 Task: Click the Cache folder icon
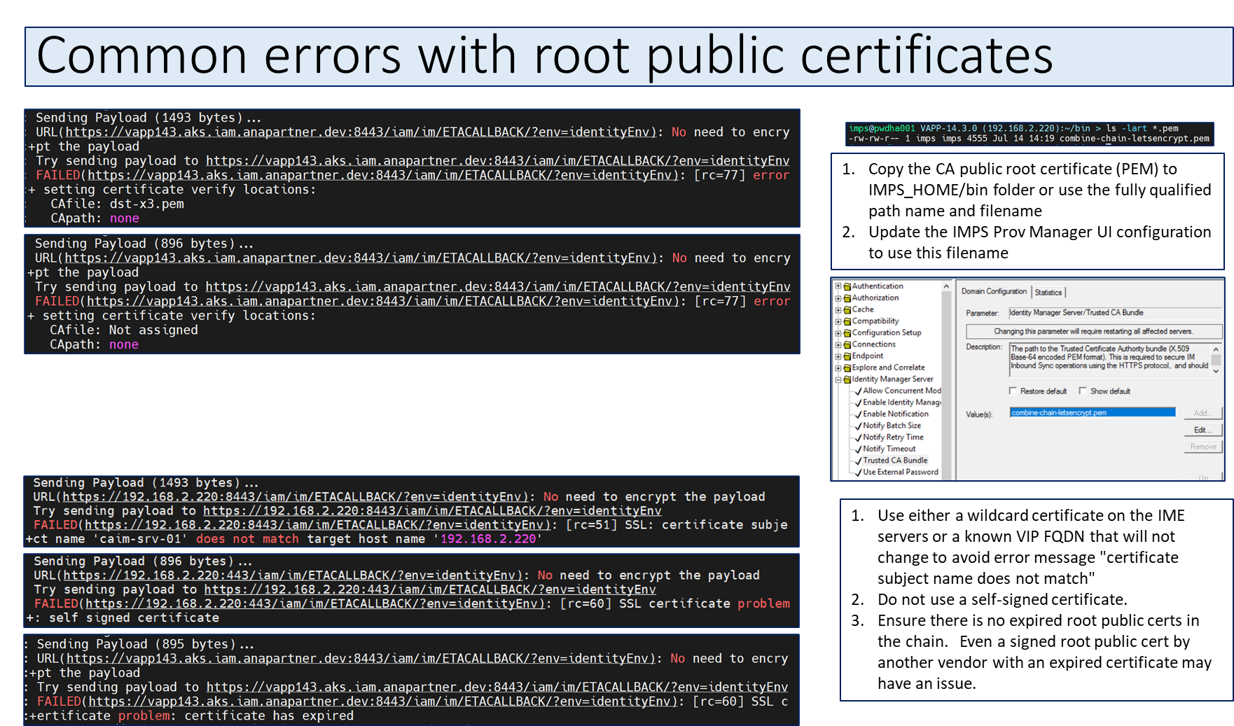tap(847, 309)
